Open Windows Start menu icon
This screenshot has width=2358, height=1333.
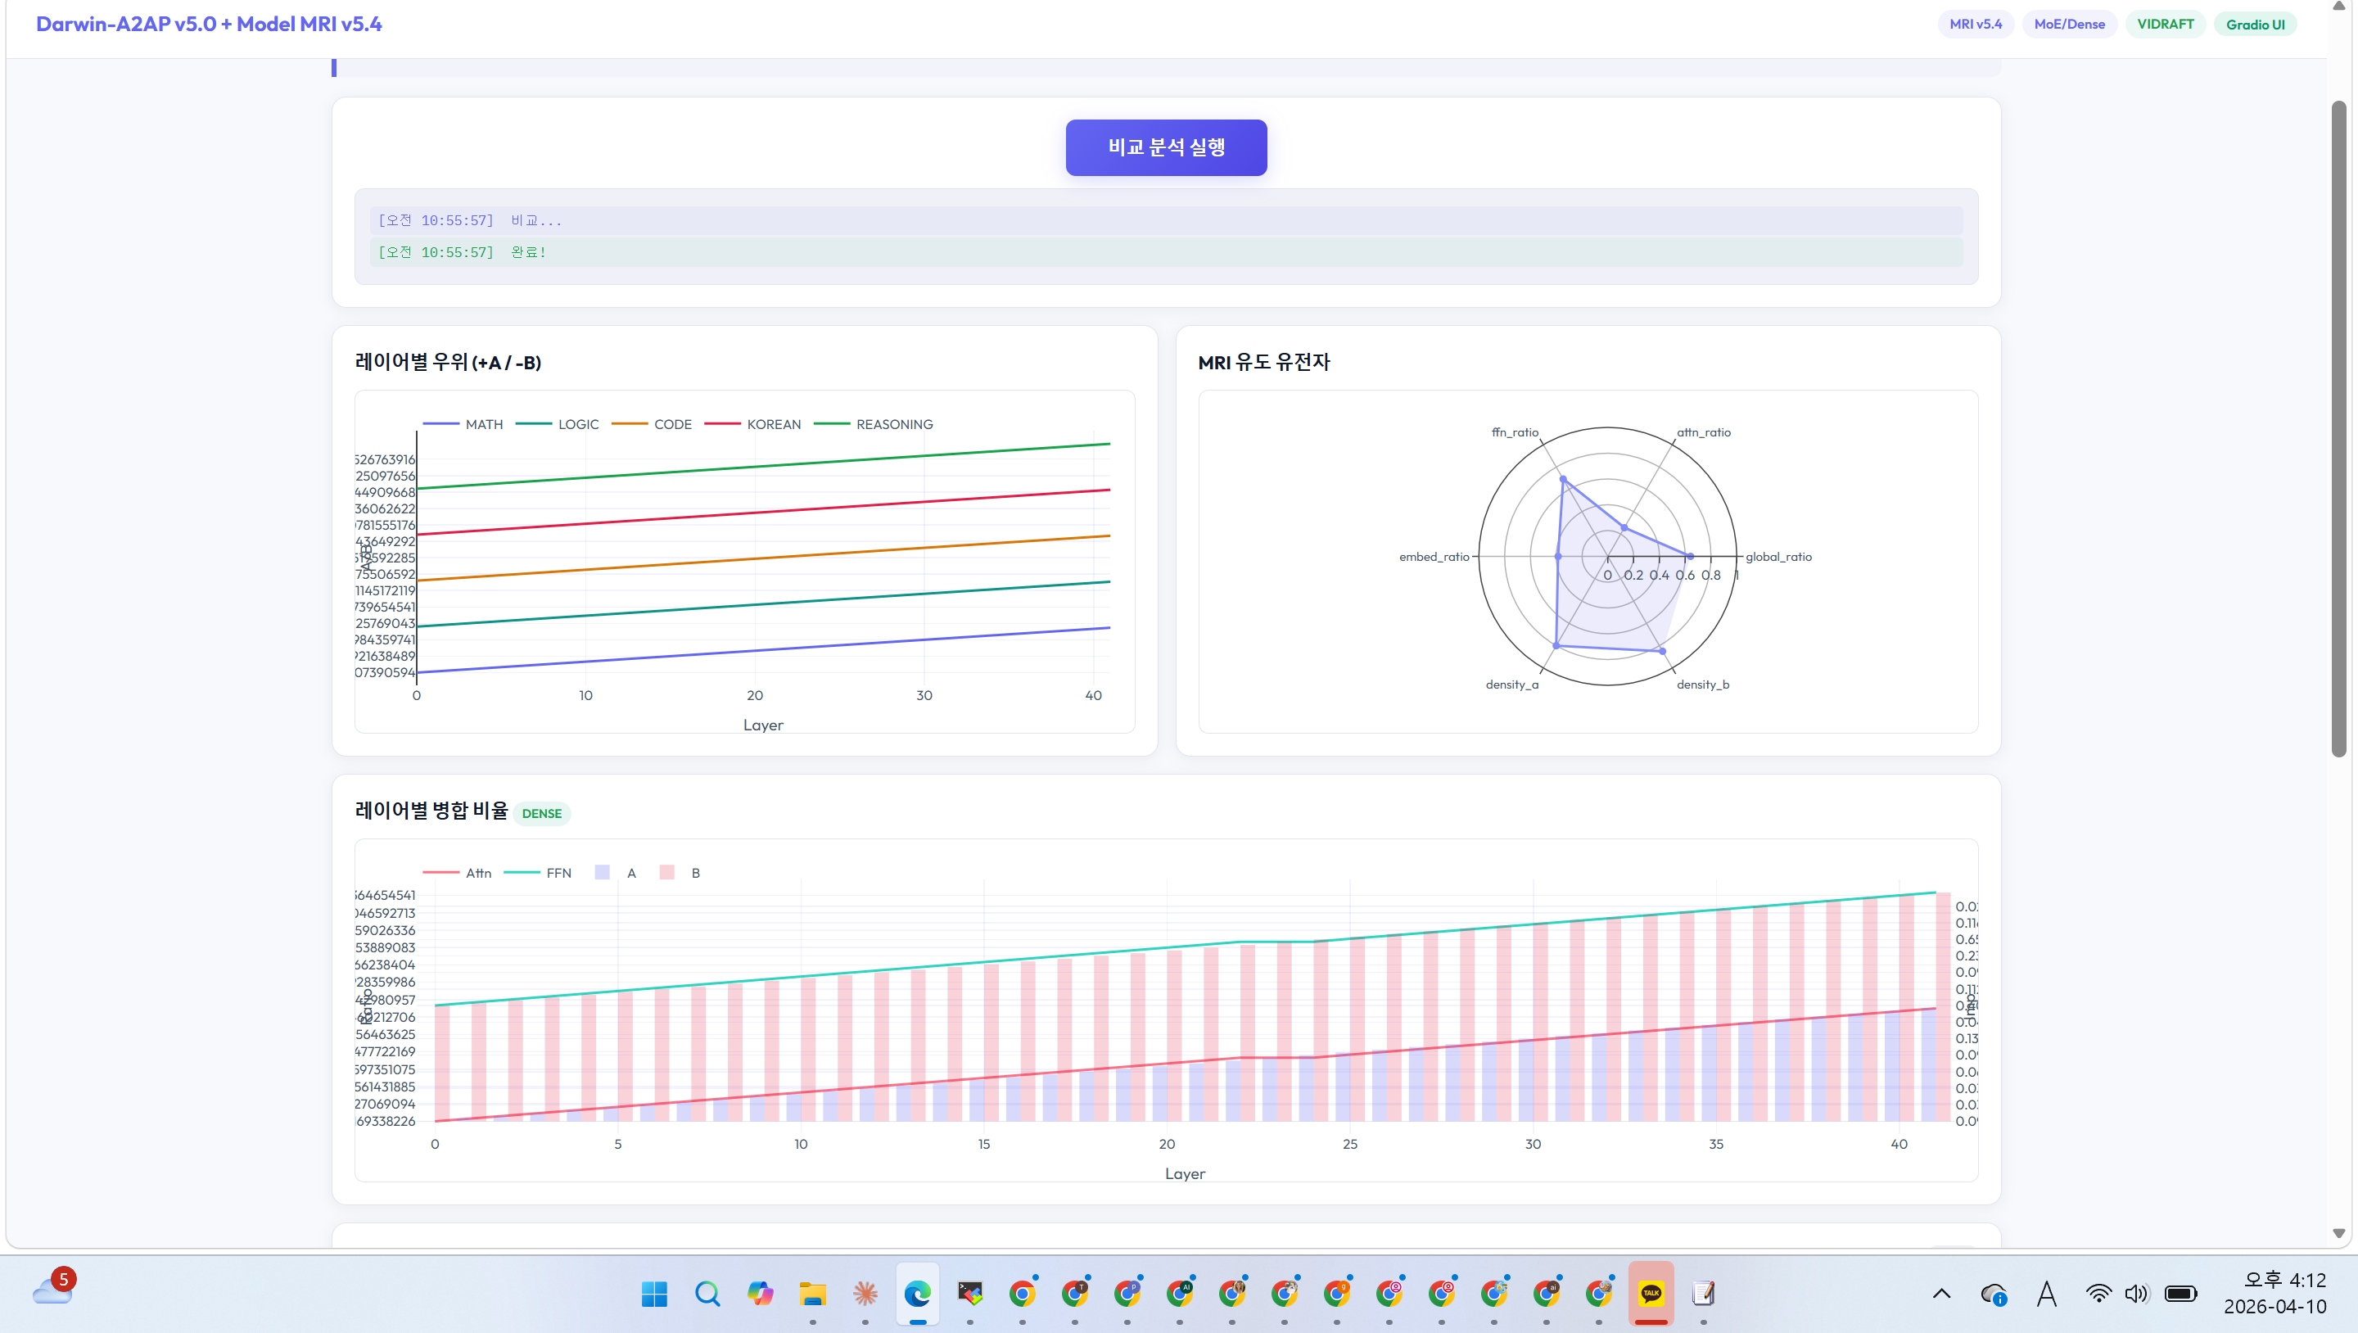click(654, 1293)
